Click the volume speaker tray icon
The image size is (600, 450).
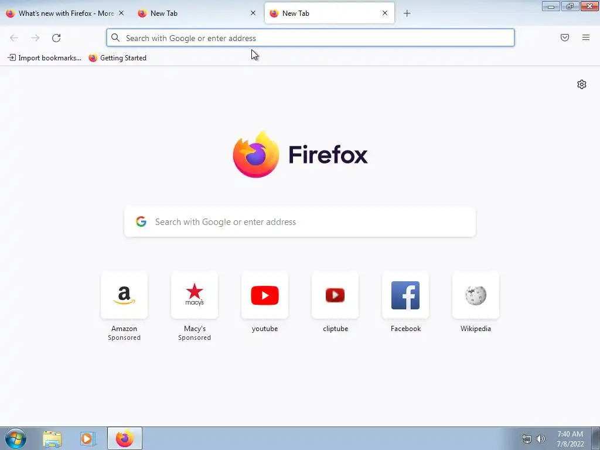[x=541, y=439]
